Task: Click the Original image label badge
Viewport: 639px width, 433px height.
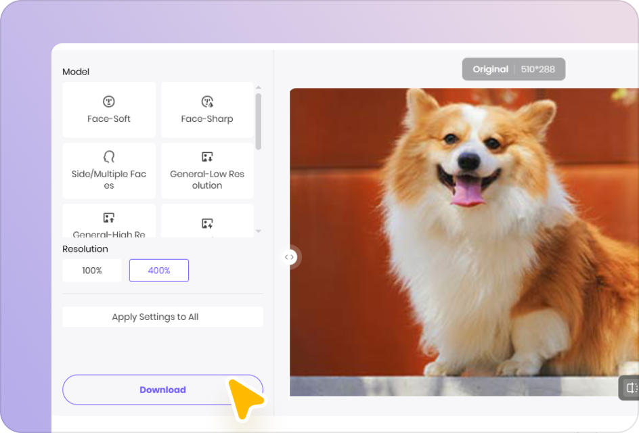Action: [x=490, y=69]
